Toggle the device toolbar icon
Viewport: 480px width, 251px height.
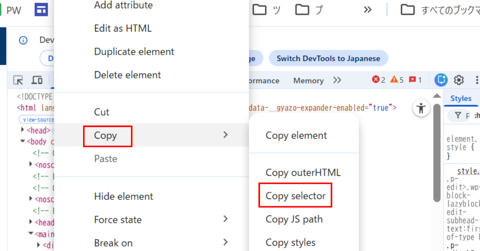(x=37, y=80)
